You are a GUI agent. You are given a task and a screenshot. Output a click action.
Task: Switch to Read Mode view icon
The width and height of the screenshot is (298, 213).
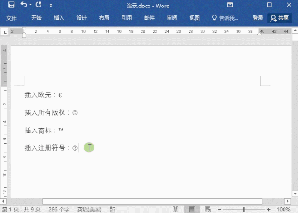[176, 209]
